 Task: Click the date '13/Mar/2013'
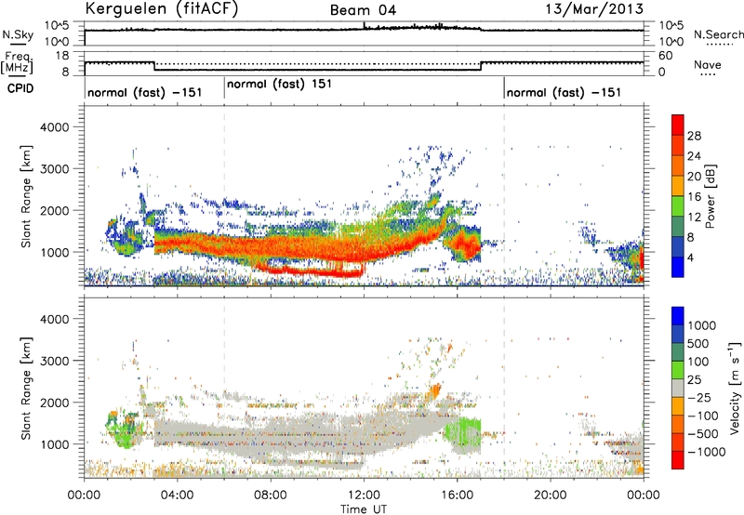point(594,8)
